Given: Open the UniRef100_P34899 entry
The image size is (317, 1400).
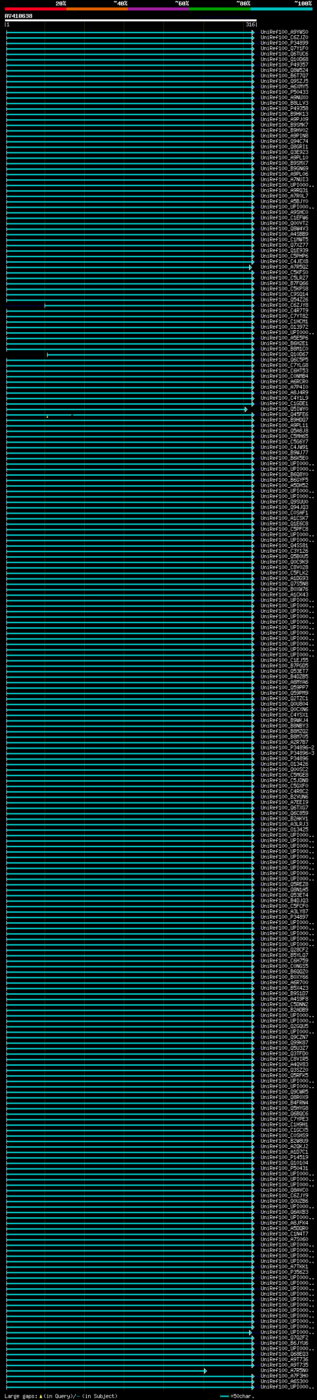Looking at the screenshot, I should point(284,43).
